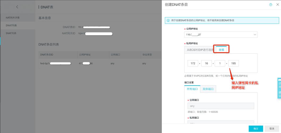The image size is (281, 133).
Task: Click the fourth IP octet field 195
Action: [233, 63]
